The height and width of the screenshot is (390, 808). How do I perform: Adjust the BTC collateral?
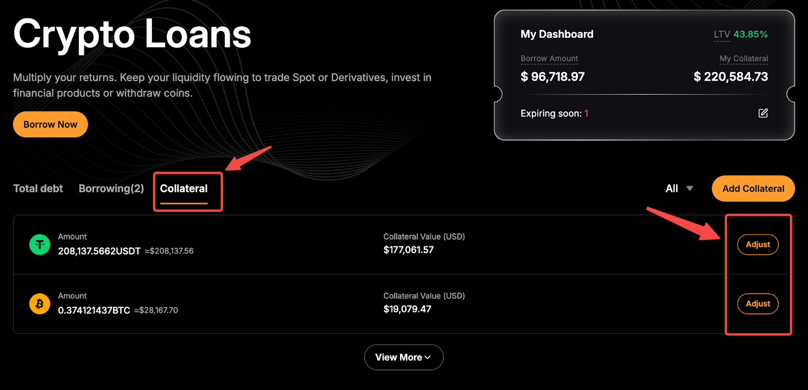click(x=757, y=304)
